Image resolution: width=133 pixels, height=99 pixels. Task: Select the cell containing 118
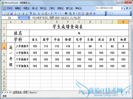[x=68, y=46]
